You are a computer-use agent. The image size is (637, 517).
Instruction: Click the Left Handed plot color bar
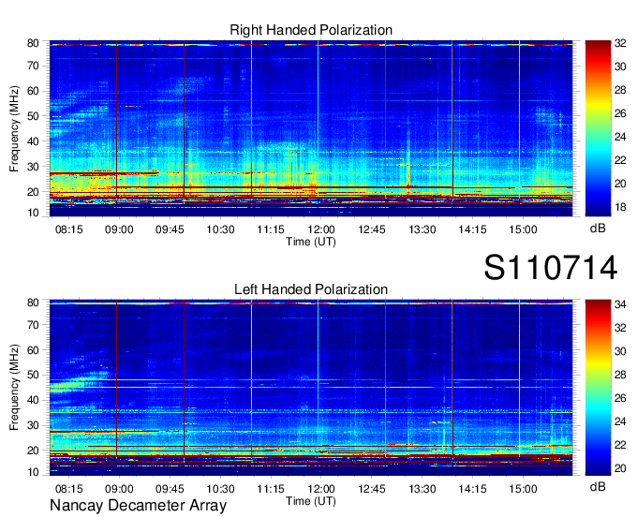598,388
